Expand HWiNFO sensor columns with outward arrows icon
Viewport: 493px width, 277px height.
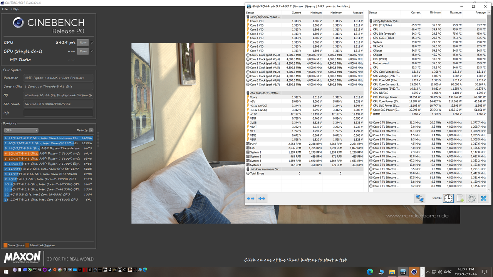coord(251,199)
